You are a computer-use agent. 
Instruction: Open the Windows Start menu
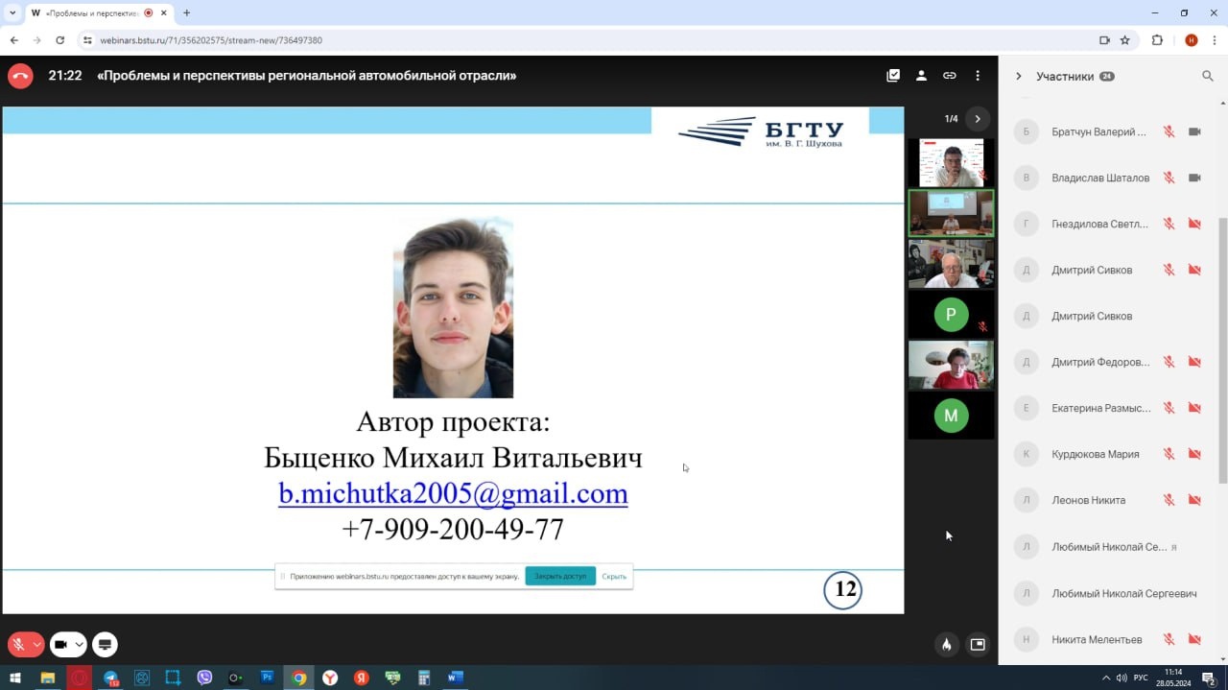pos(15,678)
